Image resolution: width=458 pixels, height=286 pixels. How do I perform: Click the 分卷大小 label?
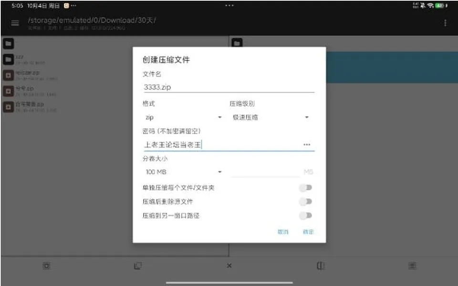(x=155, y=159)
